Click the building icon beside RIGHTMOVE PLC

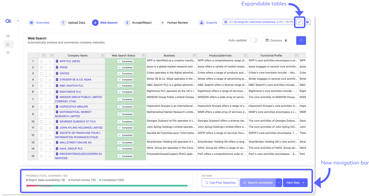coord(57,92)
